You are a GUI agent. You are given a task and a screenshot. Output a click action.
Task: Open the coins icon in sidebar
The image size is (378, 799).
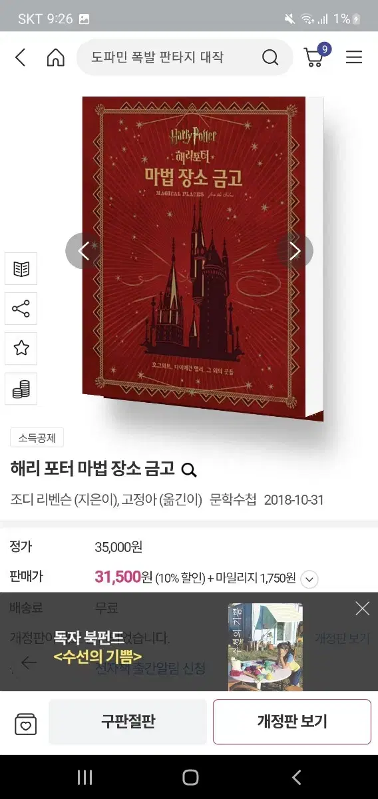click(x=21, y=388)
